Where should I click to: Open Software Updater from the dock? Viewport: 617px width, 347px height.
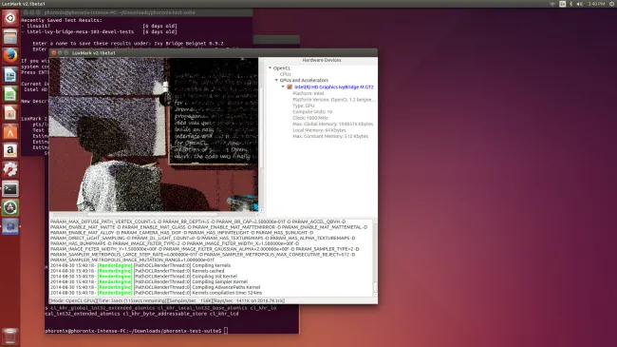tap(10, 207)
